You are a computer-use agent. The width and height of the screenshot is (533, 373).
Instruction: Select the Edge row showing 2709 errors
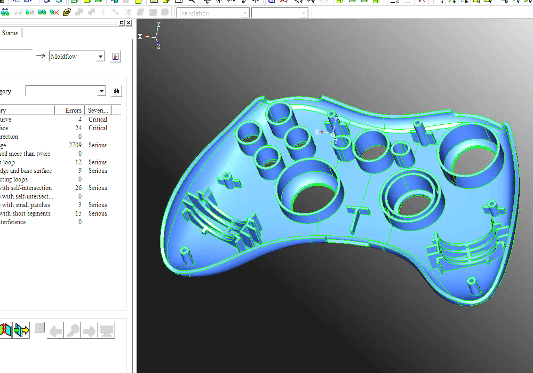click(53, 145)
